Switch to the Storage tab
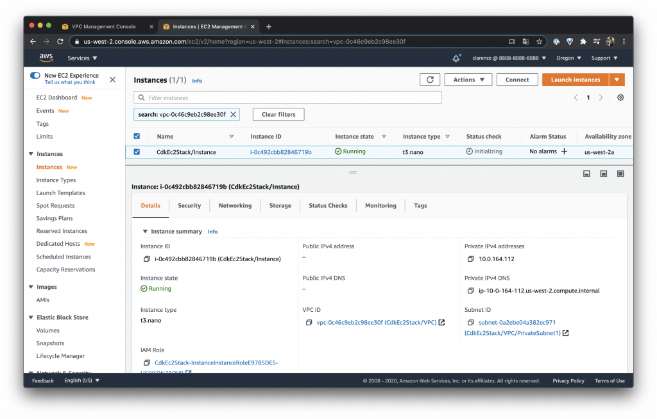 pos(280,206)
